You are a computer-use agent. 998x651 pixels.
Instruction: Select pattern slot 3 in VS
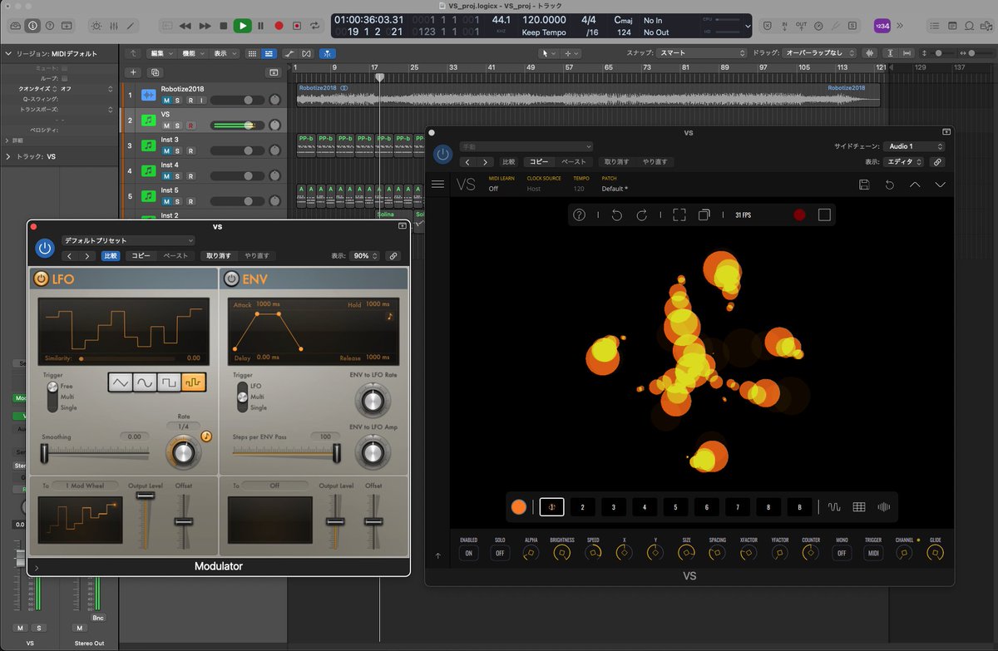coord(613,506)
